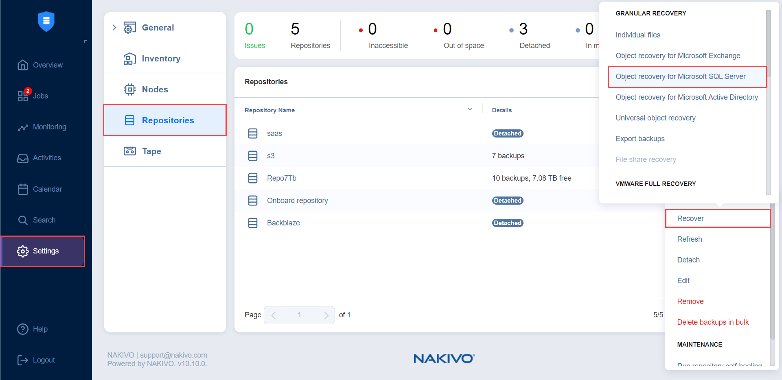Open the s3 repository link
Screen dimensions: 782x380
tap(271, 156)
